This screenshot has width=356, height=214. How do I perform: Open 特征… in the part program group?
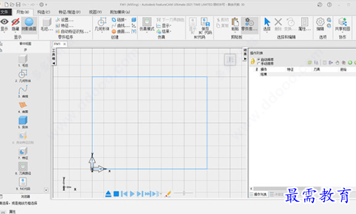pyautogui.click(x=65, y=26)
